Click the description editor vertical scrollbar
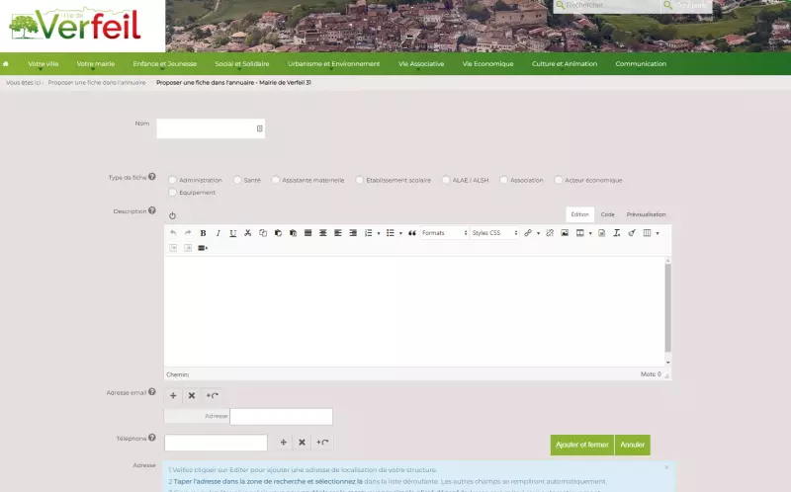The width and height of the screenshot is (791, 492). click(x=668, y=306)
